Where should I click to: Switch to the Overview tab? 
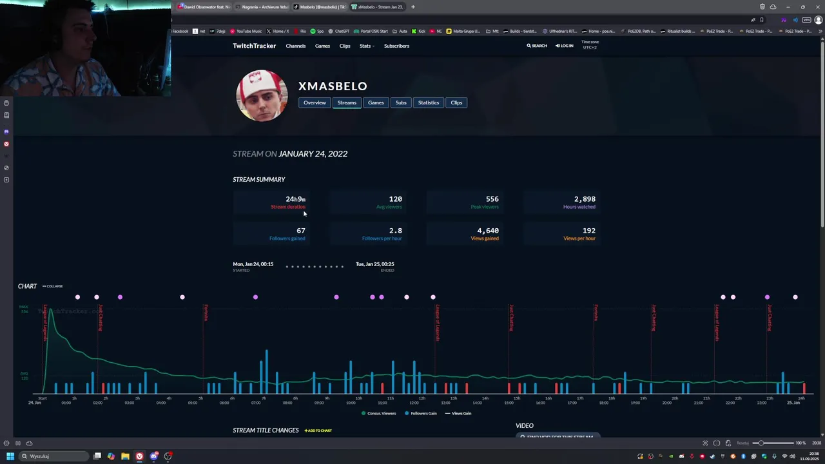pyautogui.click(x=315, y=102)
